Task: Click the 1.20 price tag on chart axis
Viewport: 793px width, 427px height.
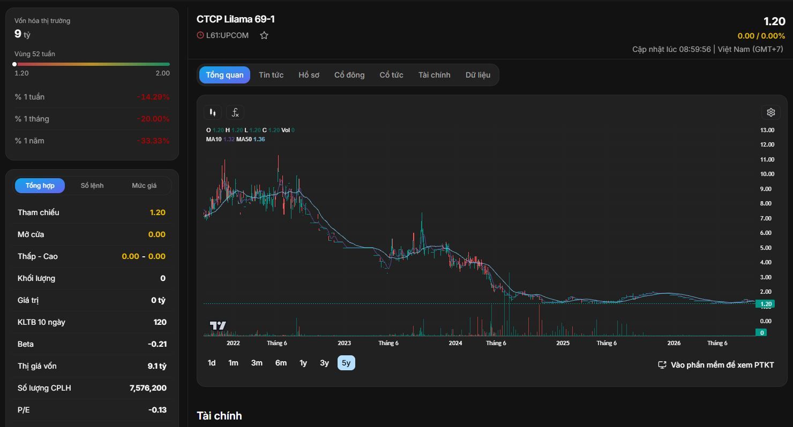Action: click(x=766, y=304)
